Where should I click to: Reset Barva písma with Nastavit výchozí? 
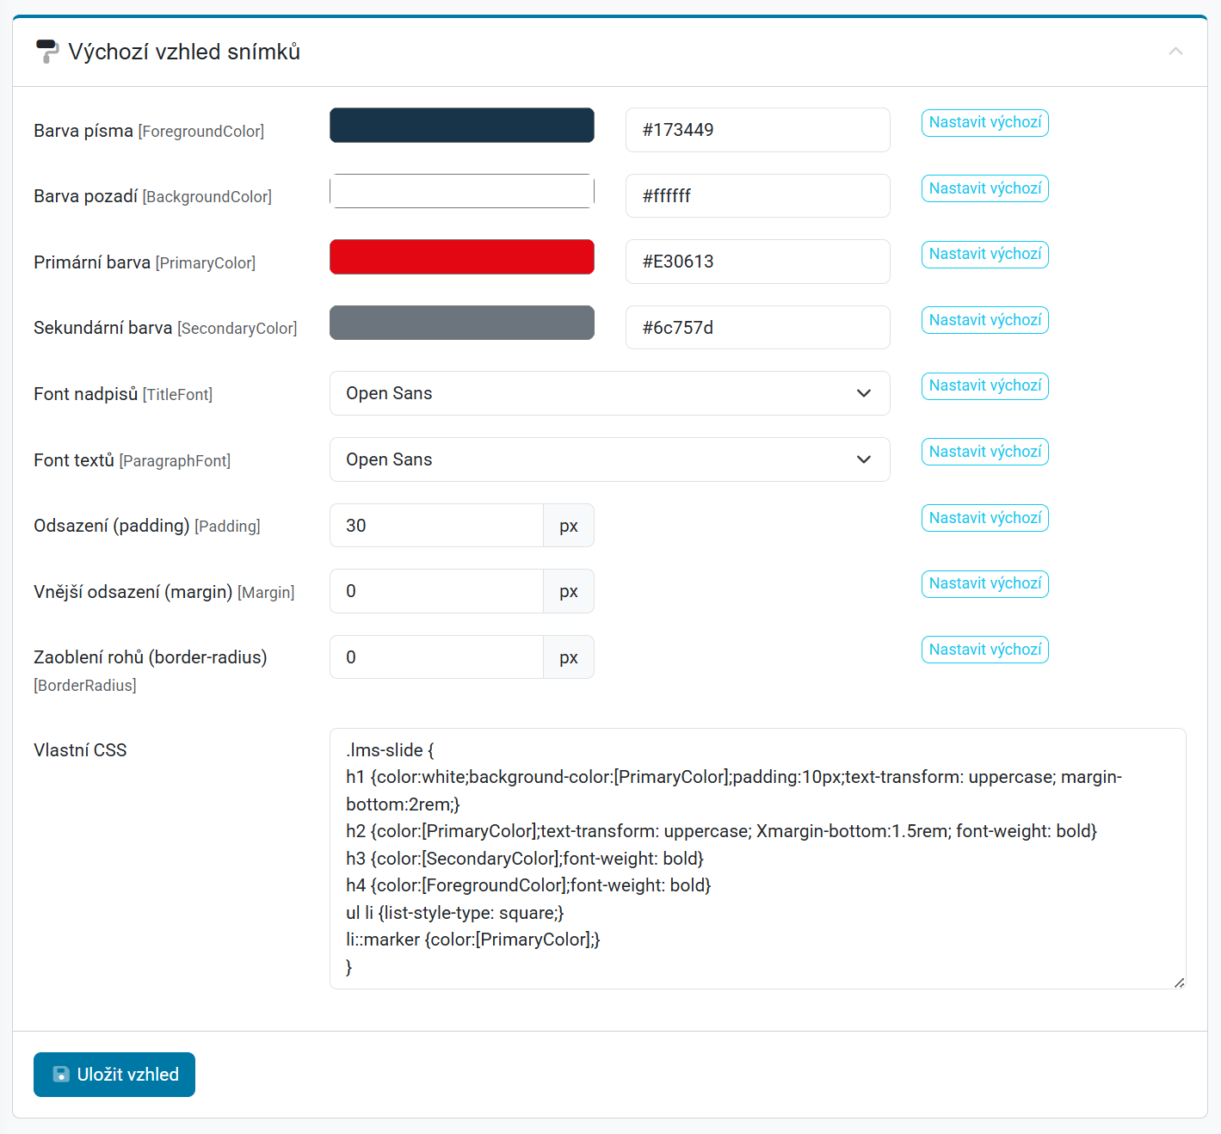click(985, 122)
